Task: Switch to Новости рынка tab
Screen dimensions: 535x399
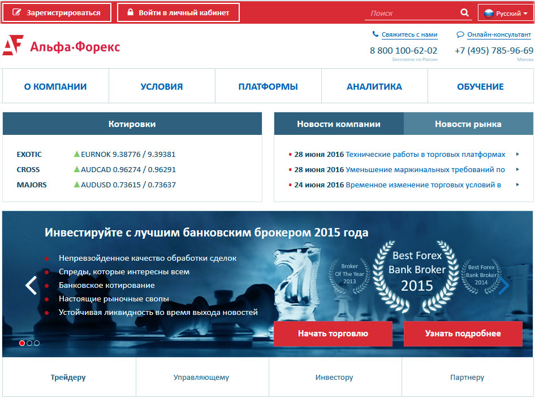Action: coord(468,124)
